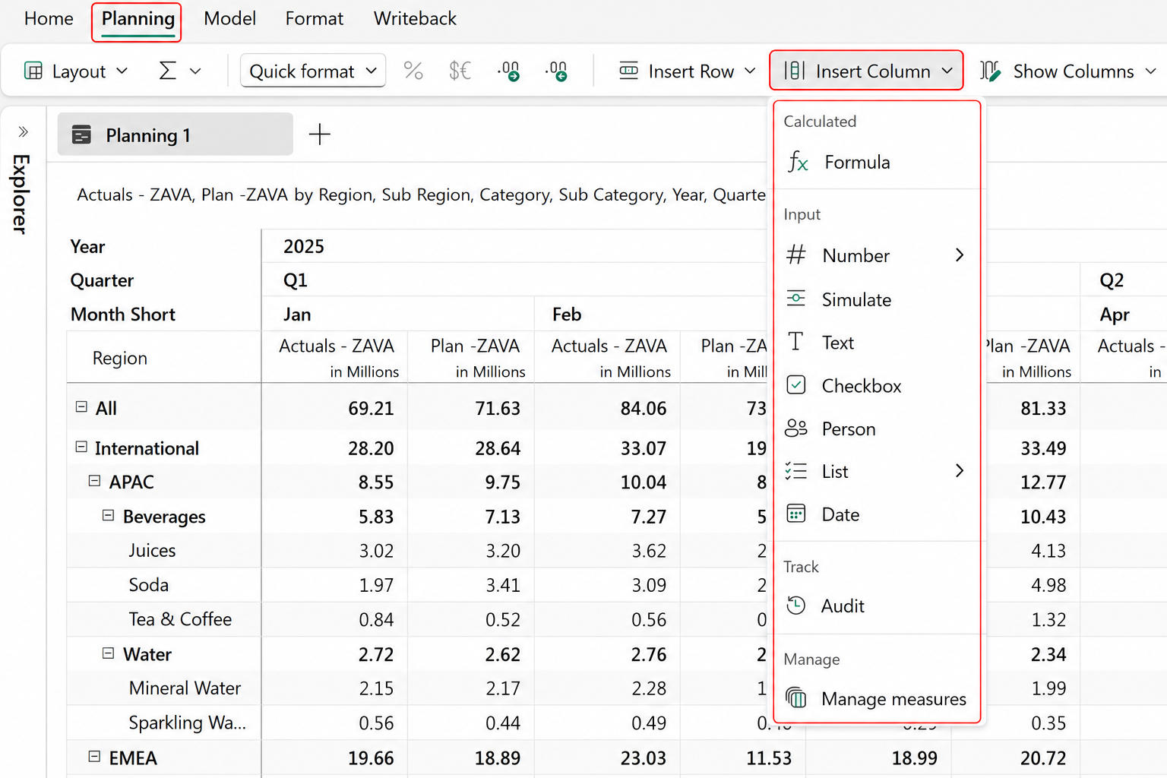
Task: Open the Layout dropdown
Action: tap(76, 71)
